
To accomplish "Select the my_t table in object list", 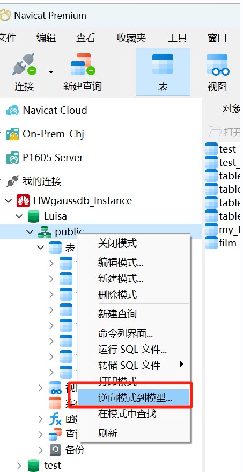I will click(x=230, y=230).
